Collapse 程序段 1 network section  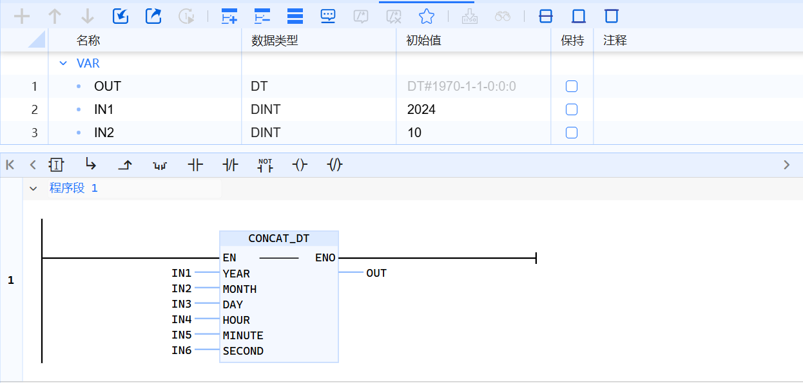33,188
